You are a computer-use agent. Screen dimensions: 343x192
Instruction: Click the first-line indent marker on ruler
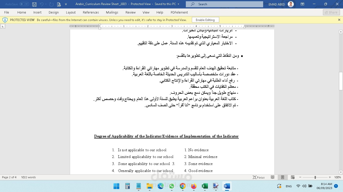click(x=100, y=25)
